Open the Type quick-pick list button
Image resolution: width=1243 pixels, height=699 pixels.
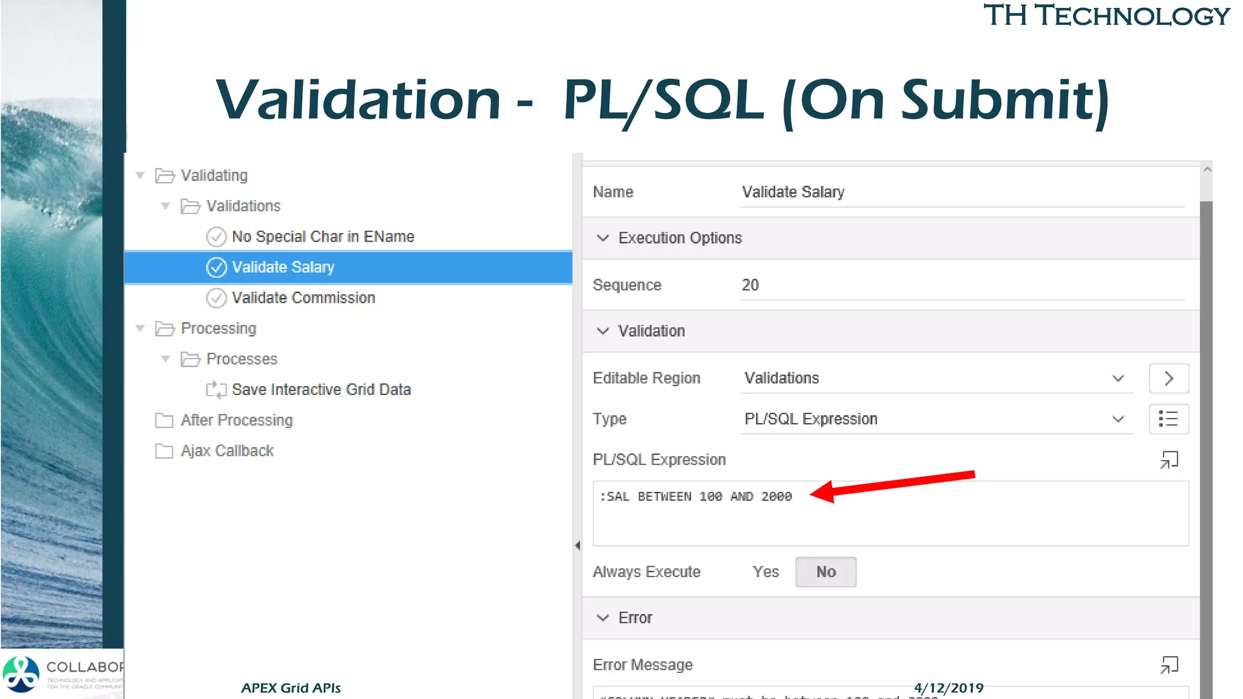1169,419
